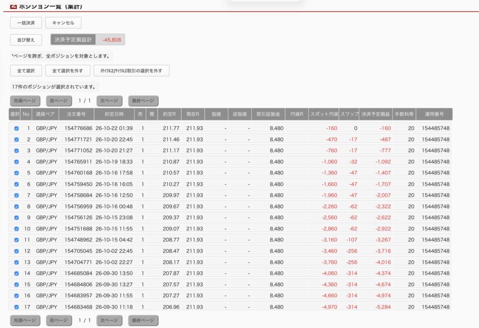Viewport: 479px width, 328px height.
Task: Click 約定R value 210.57
Action: pyautogui.click(x=171, y=173)
